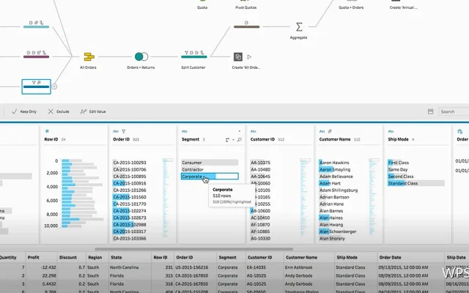469x293 pixels.
Task: Click the Edit Value button
Action: pos(93,111)
